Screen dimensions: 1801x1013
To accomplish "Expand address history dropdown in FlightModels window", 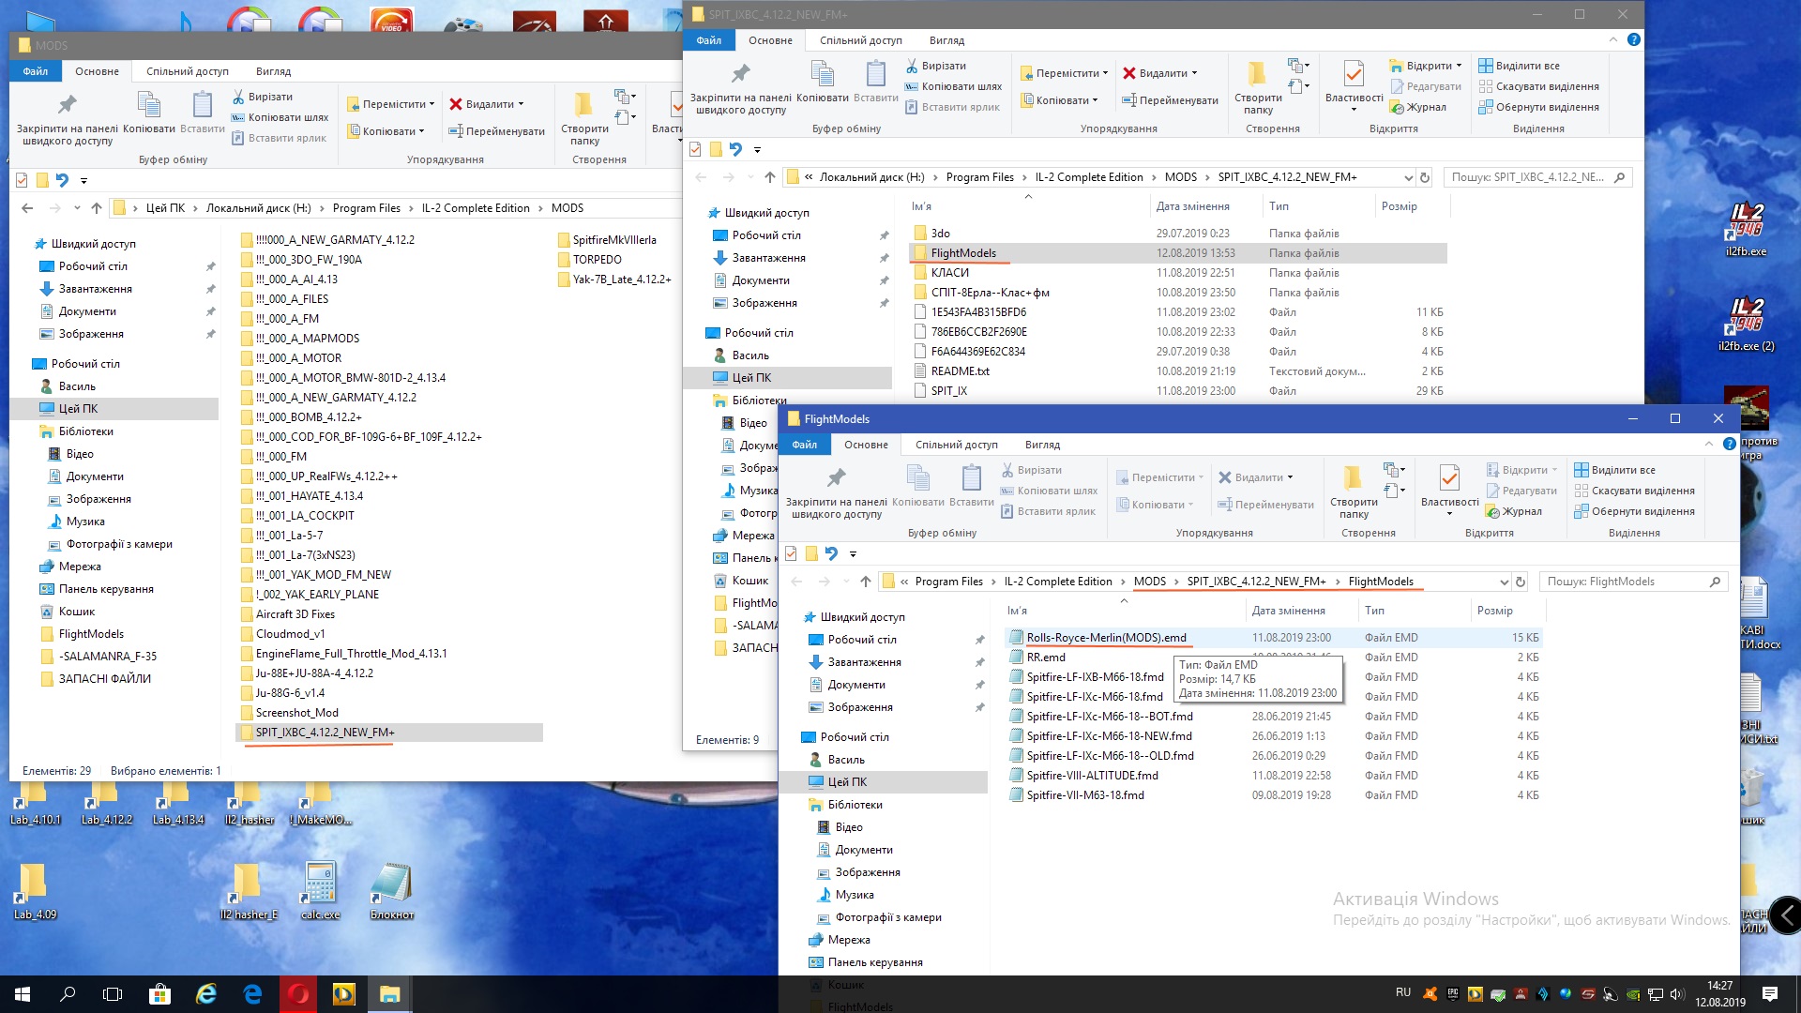I will tap(1504, 582).
